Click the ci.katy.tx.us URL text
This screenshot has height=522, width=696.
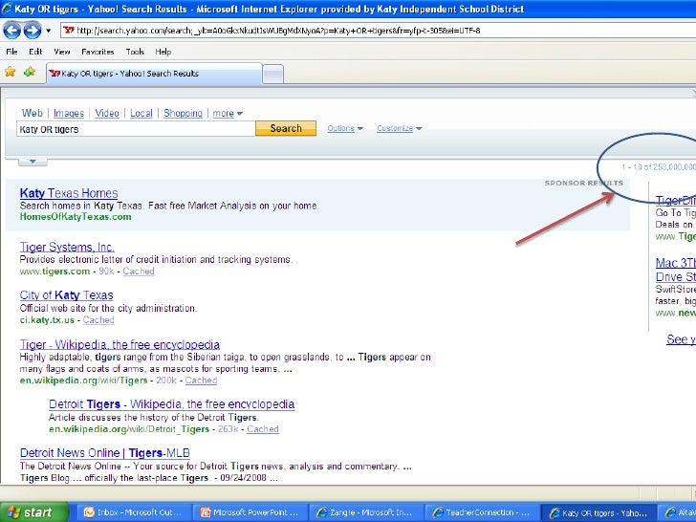point(47,320)
